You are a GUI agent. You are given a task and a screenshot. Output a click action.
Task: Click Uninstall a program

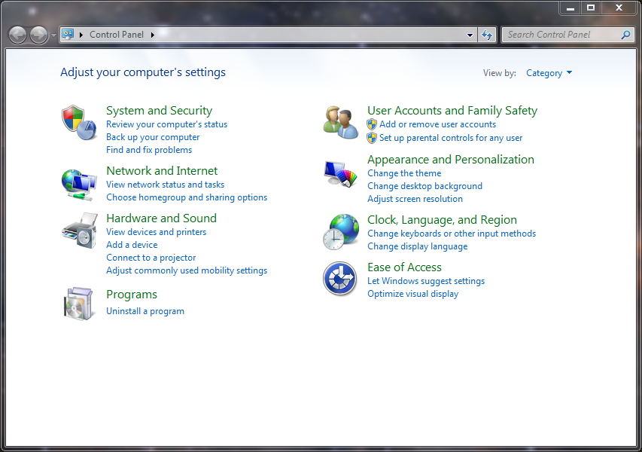pos(145,311)
